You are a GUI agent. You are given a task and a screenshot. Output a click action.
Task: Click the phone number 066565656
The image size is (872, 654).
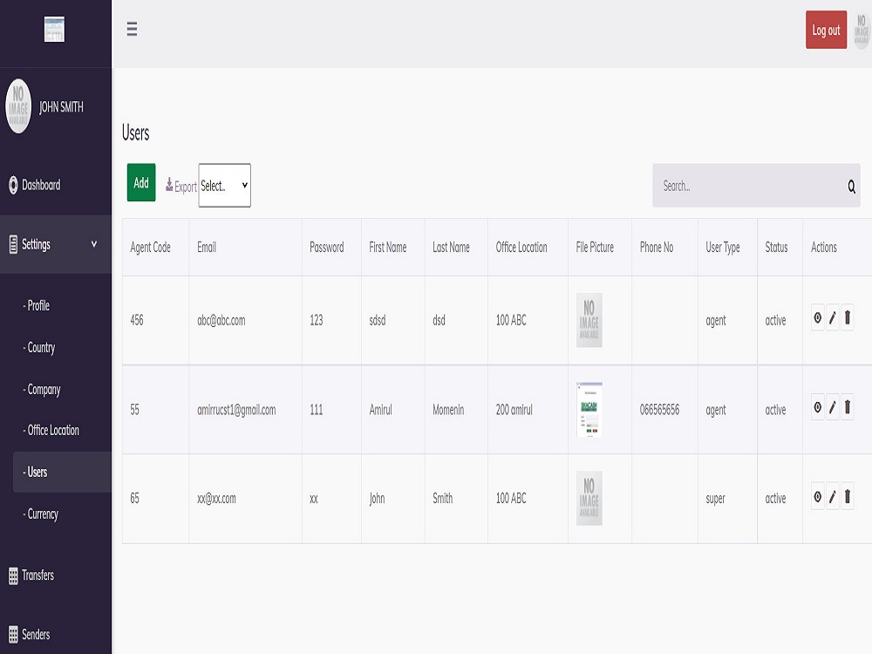pyautogui.click(x=659, y=410)
